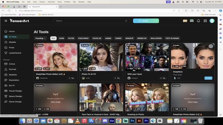Open Edge settings and more menu

(x=215, y=11)
